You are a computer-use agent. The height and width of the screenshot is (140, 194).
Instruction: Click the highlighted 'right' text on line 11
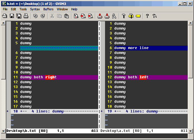[50, 77]
